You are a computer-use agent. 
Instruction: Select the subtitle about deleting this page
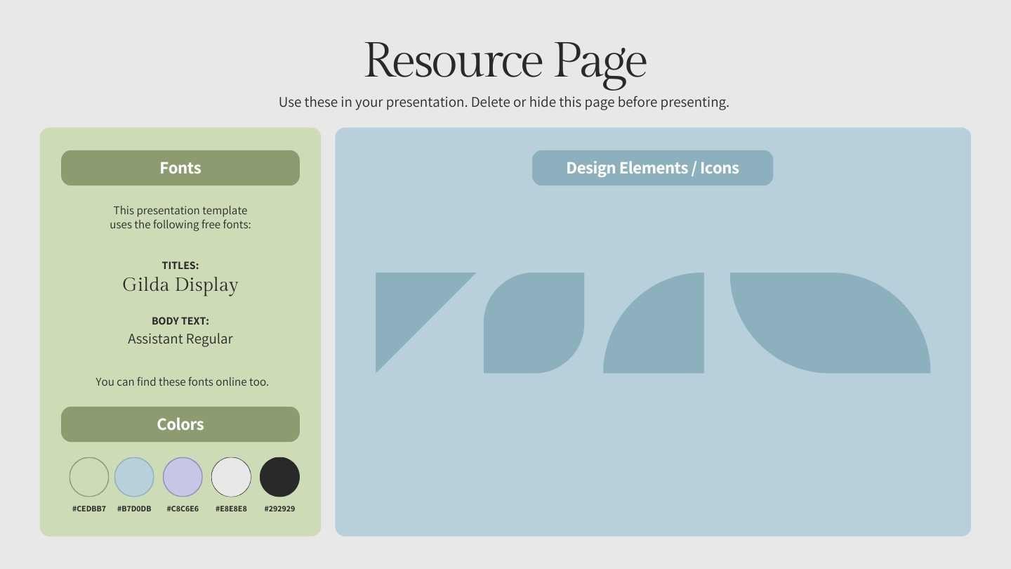click(504, 102)
